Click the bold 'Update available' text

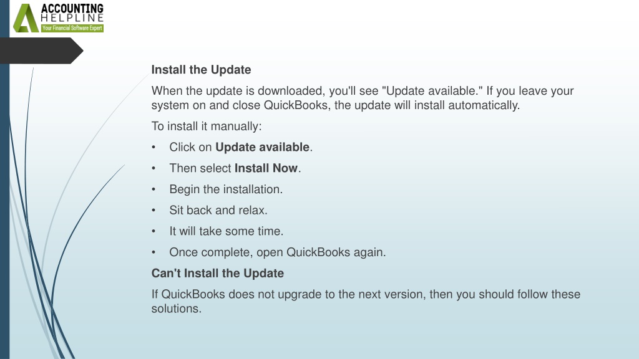point(263,147)
